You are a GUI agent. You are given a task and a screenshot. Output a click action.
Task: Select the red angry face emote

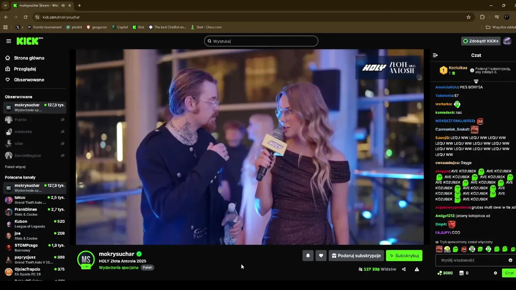click(x=464, y=249)
